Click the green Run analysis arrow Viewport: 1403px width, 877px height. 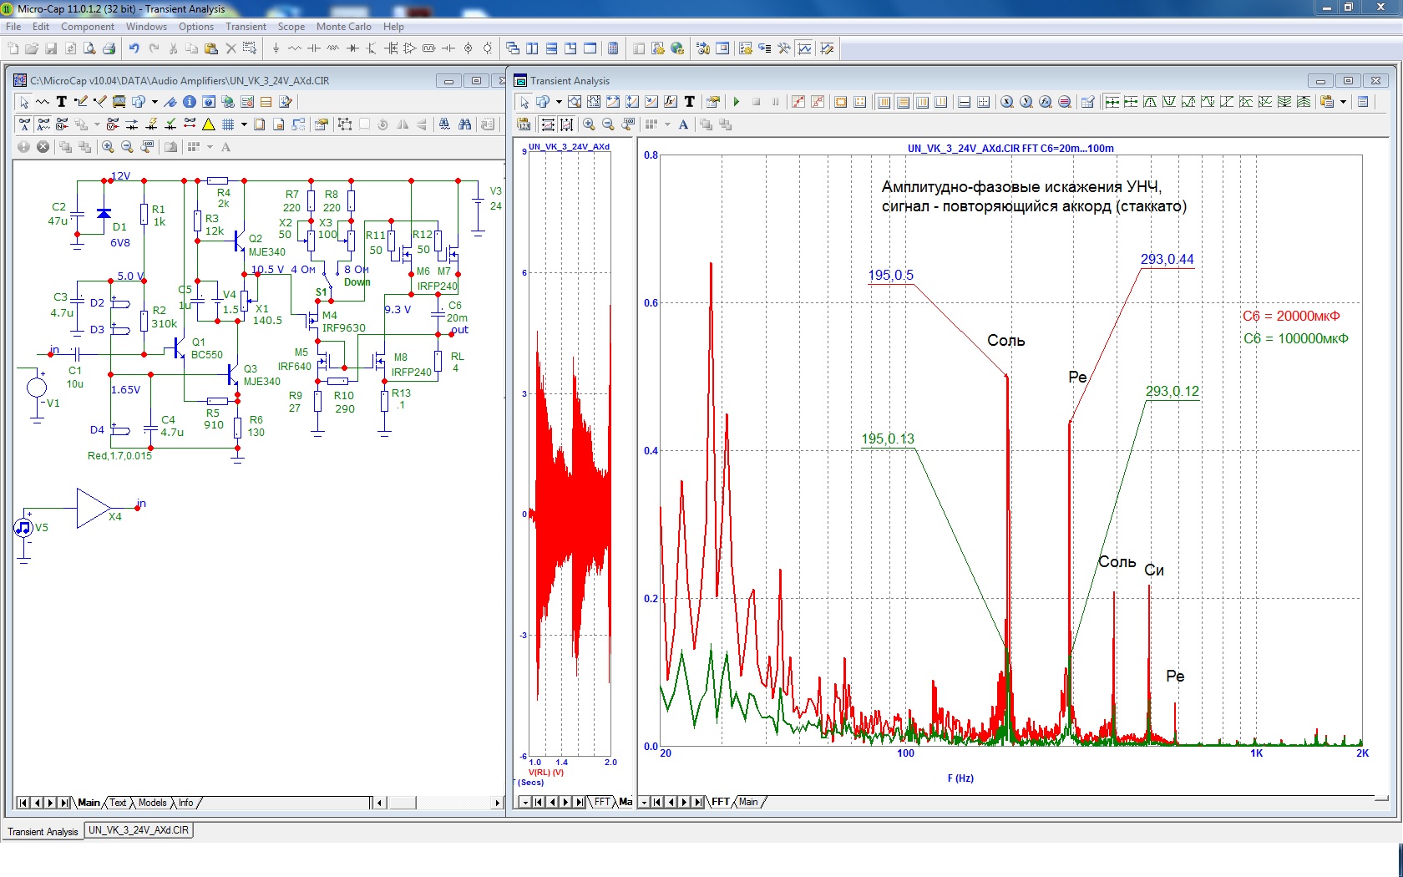[x=737, y=102]
